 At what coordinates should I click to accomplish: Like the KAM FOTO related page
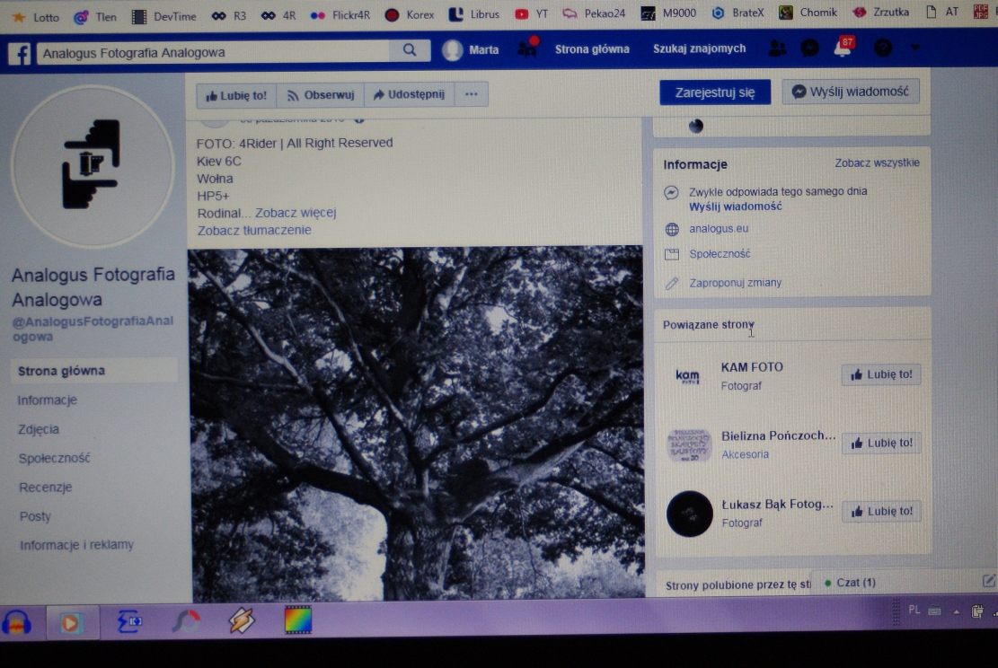click(x=881, y=374)
